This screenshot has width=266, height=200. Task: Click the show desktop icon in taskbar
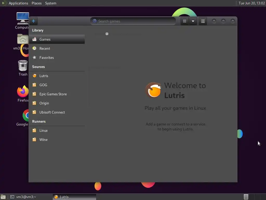click(3, 197)
